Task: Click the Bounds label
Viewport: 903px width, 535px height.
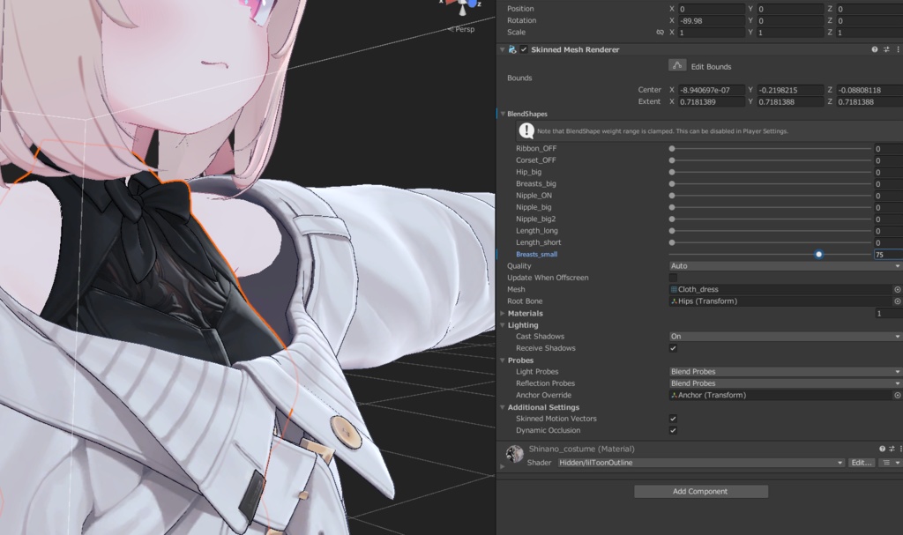Action: [519, 78]
